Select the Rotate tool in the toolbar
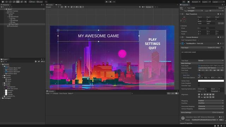The image size is (226, 127). tap(10, 2)
